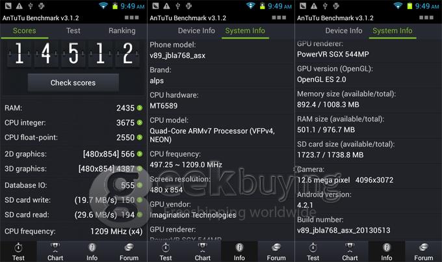This screenshot has width=442, height=262.
Task: Select SD card size value 1723.7 / 1738.8 MB
Action: [330, 155]
